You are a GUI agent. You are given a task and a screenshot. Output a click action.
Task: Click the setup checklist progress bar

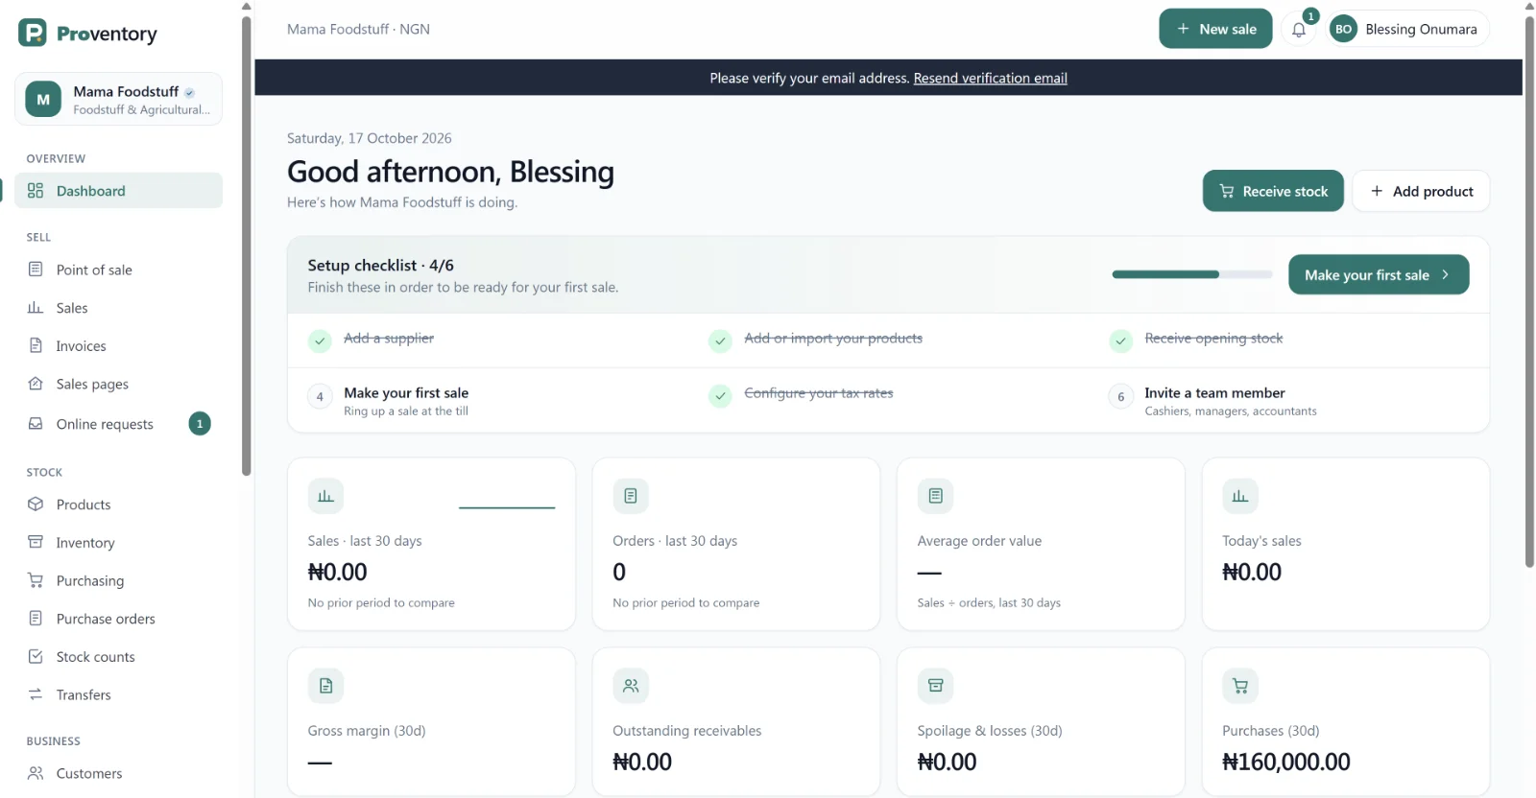pos(1192,274)
